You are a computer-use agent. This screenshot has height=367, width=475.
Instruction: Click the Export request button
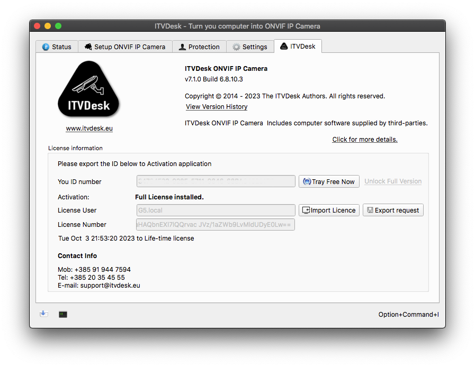[x=393, y=210]
